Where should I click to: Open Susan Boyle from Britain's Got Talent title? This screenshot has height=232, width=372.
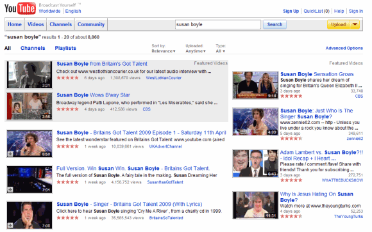[x=102, y=64]
